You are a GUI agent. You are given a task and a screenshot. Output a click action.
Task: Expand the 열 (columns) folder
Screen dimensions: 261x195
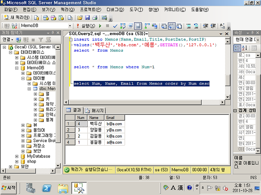pos(35,94)
